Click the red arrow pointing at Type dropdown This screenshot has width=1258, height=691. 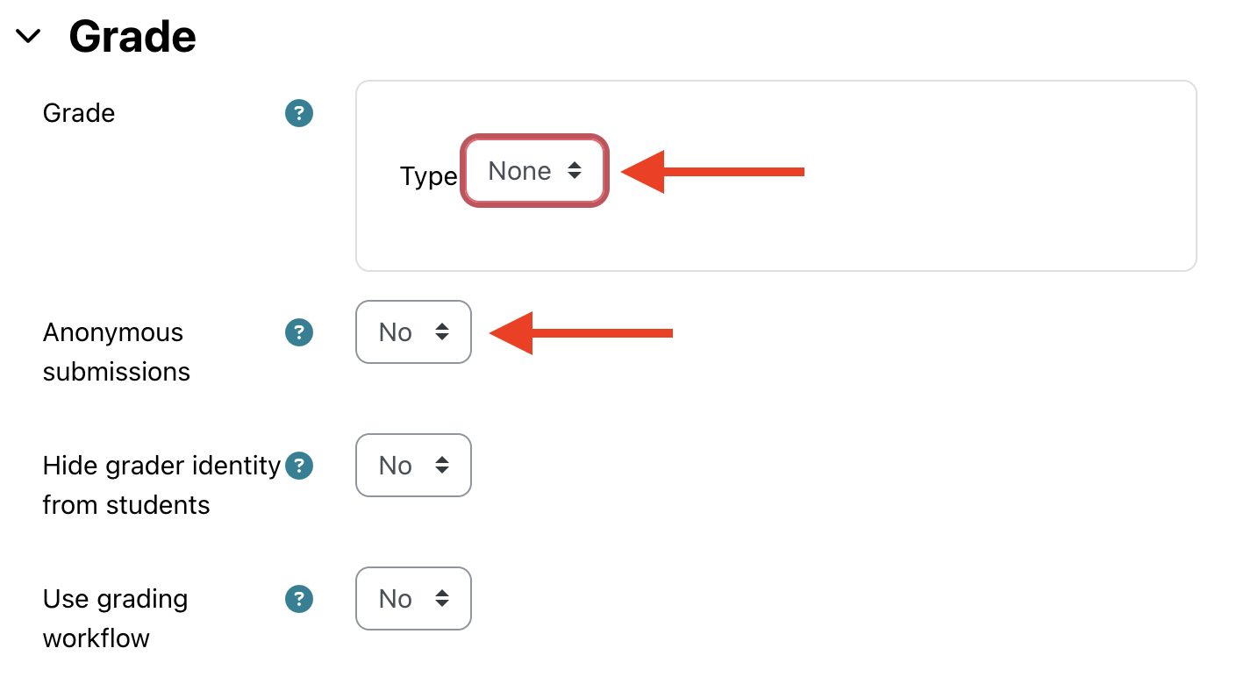[x=711, y=172]
